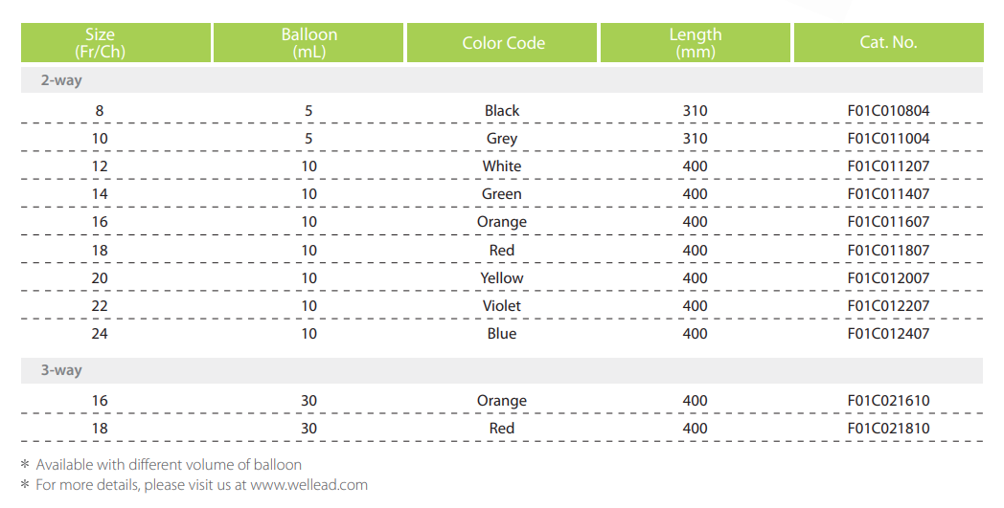Screen dimensions: 1004x508
Task: Select the Violet color code cell
Action: 502,306
